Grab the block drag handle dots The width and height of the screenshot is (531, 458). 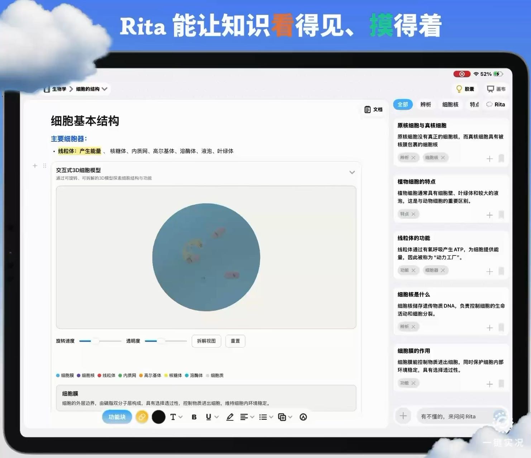pyautogui.click(x=44, y=166)
